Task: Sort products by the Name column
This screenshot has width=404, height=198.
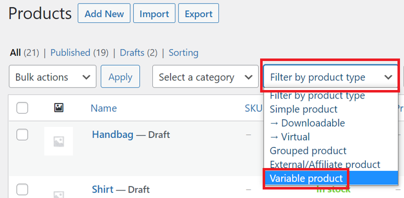Action: [104, 108]
